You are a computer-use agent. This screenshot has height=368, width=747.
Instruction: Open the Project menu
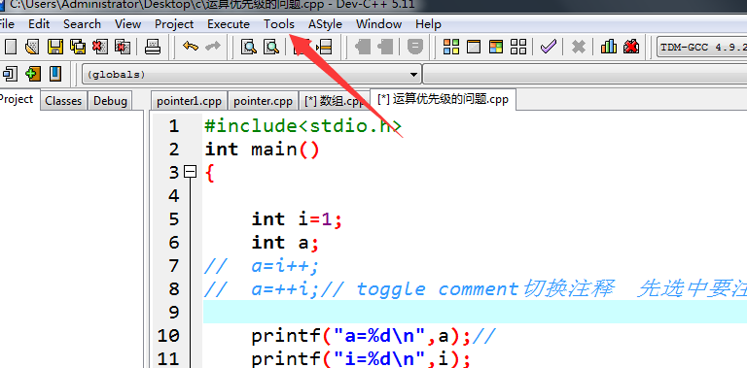click(x=174, y=23)
